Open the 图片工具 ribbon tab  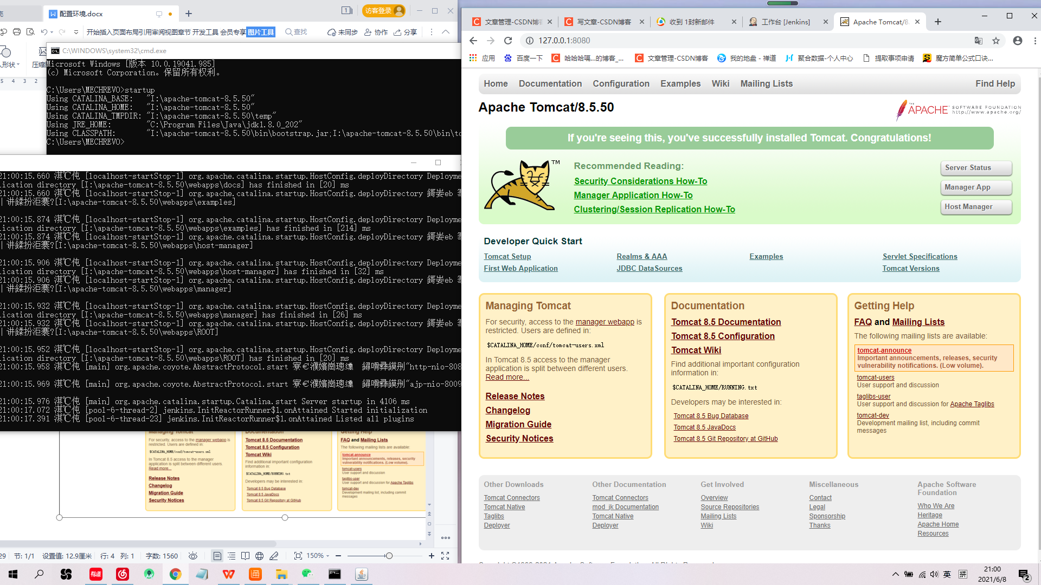tap(261, 32)
